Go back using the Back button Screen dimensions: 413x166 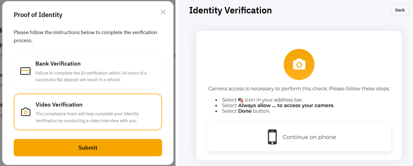click(x=400, y=10)
